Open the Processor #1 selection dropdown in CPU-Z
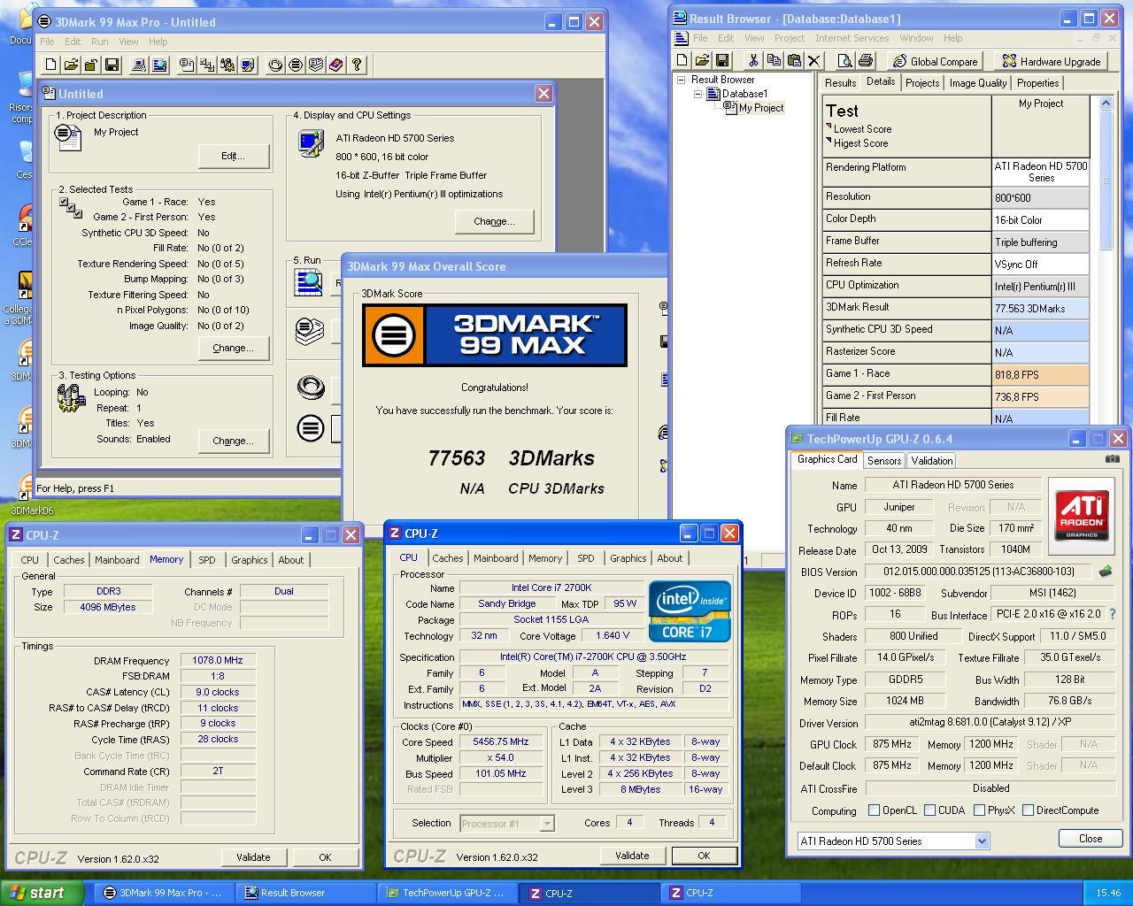1133x906 pixels. click(x=547, y=824)
